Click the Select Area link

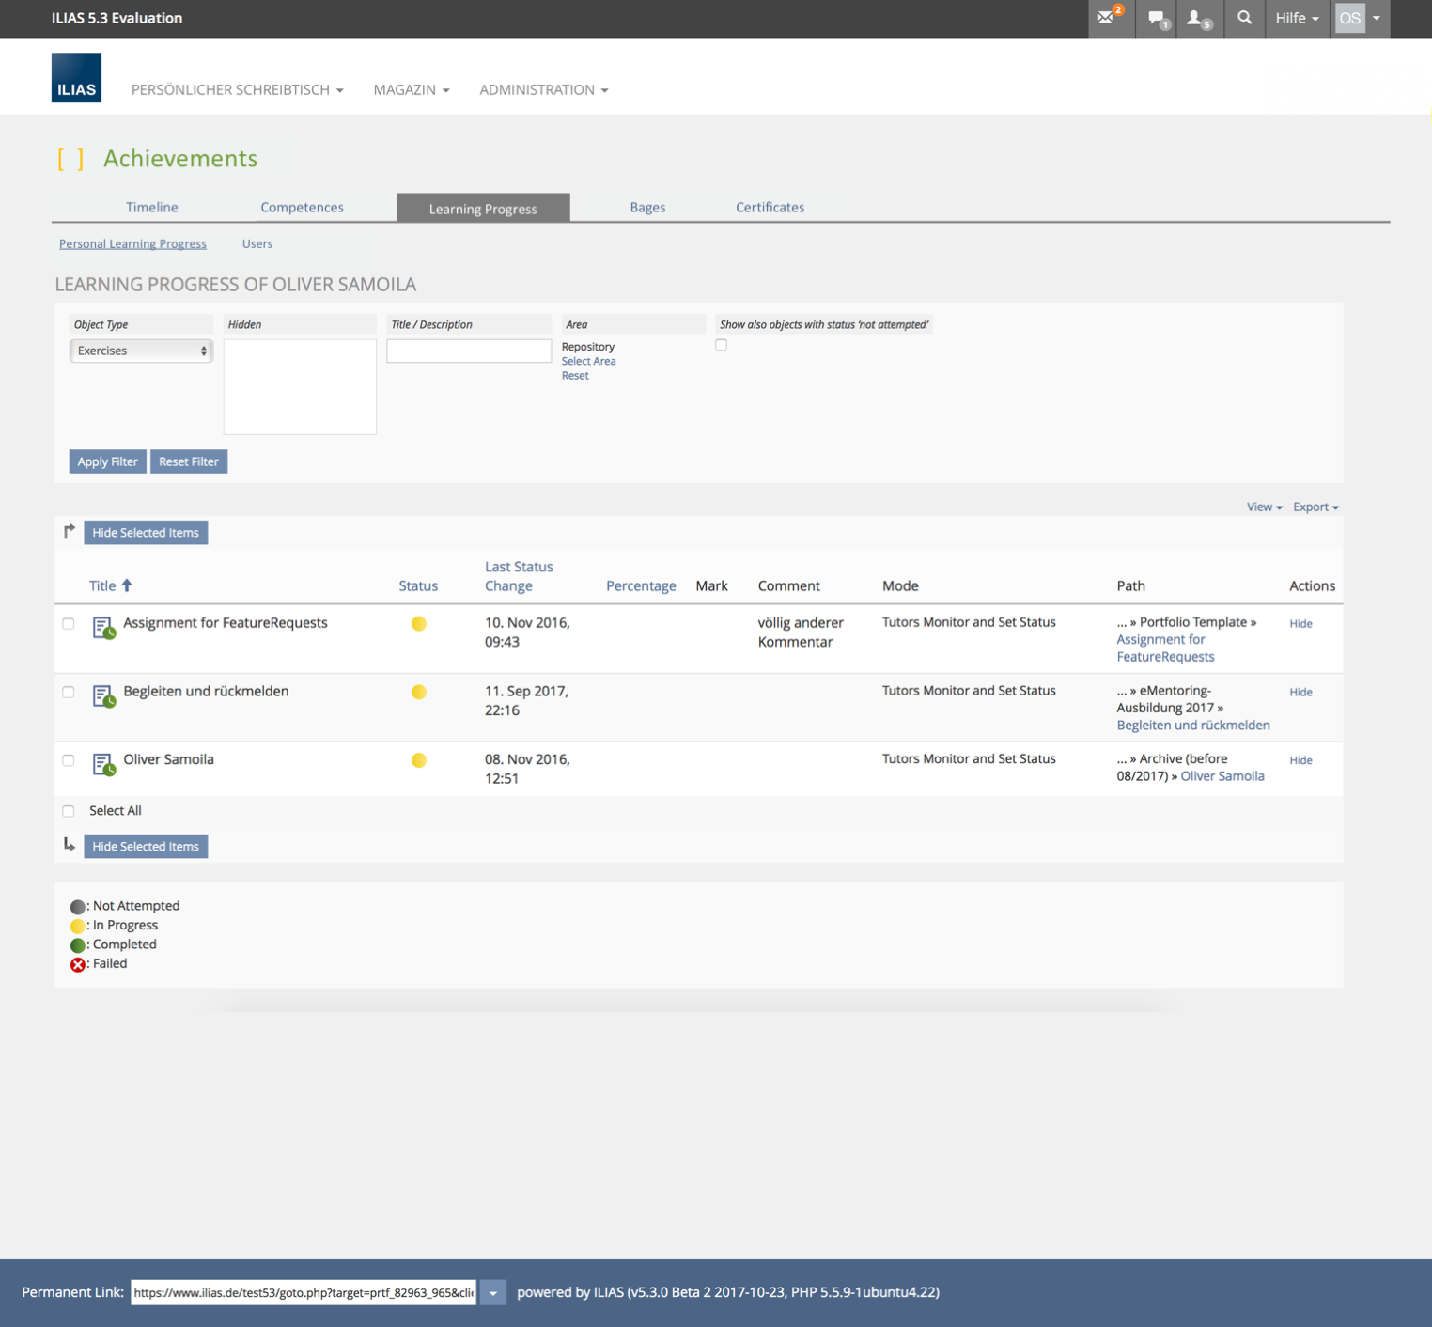(x=588, y=361)
